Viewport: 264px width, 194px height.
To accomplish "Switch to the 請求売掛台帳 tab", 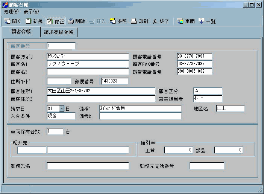I will 59,32.
